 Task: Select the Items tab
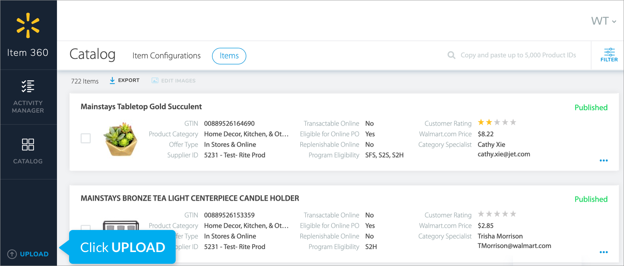coord(229,56)
